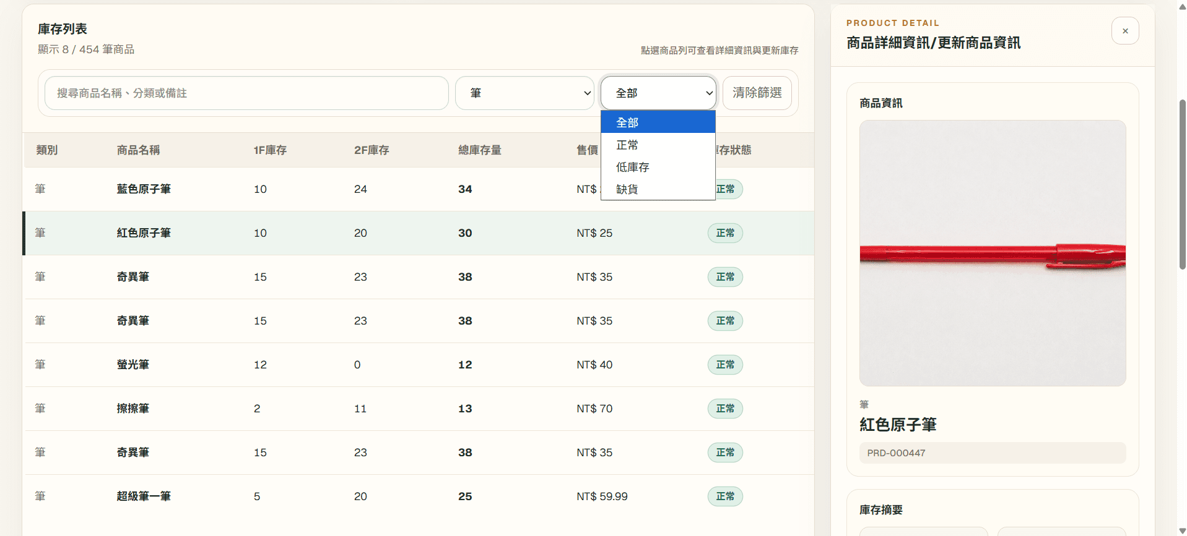1187x536 pixels.
Task: Close the product detail panel
Action: (x=1125, y=31)
